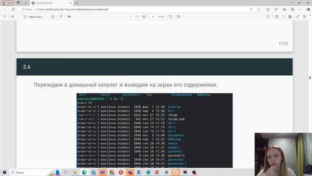The height and width of the screenshot is (176, 312).
Task: Open Settings gear from the taskbar
Action: (x=167, y=172)
